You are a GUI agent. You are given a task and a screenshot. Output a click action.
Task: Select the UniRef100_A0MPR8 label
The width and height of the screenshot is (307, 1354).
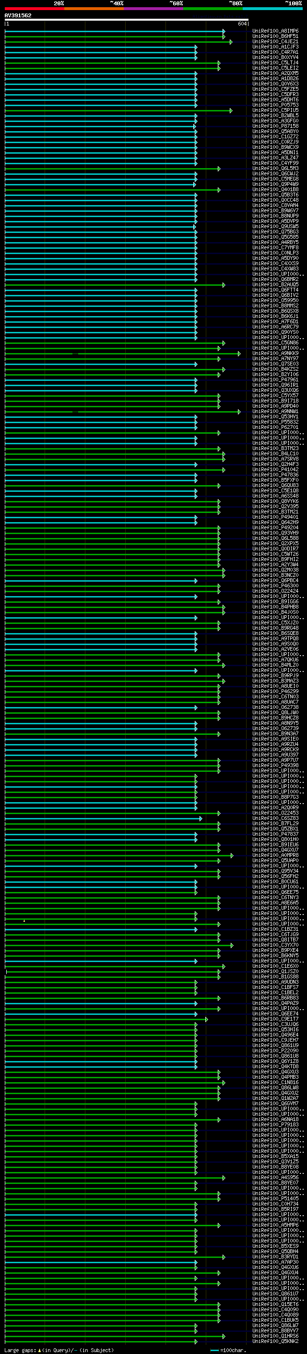tap(275, 856)
